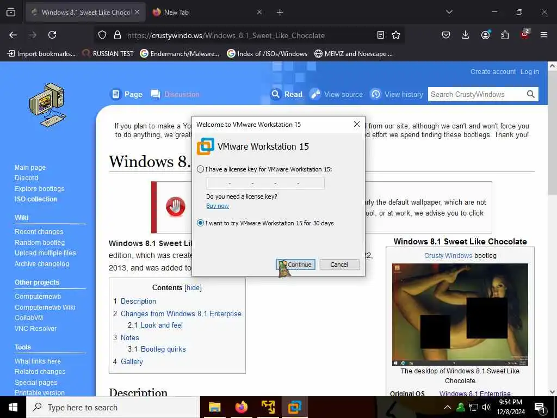The height and width of the screenshot is (418, 557).
Task: Open the list all tabs dropdown
Action: click(x=449, y=12)
